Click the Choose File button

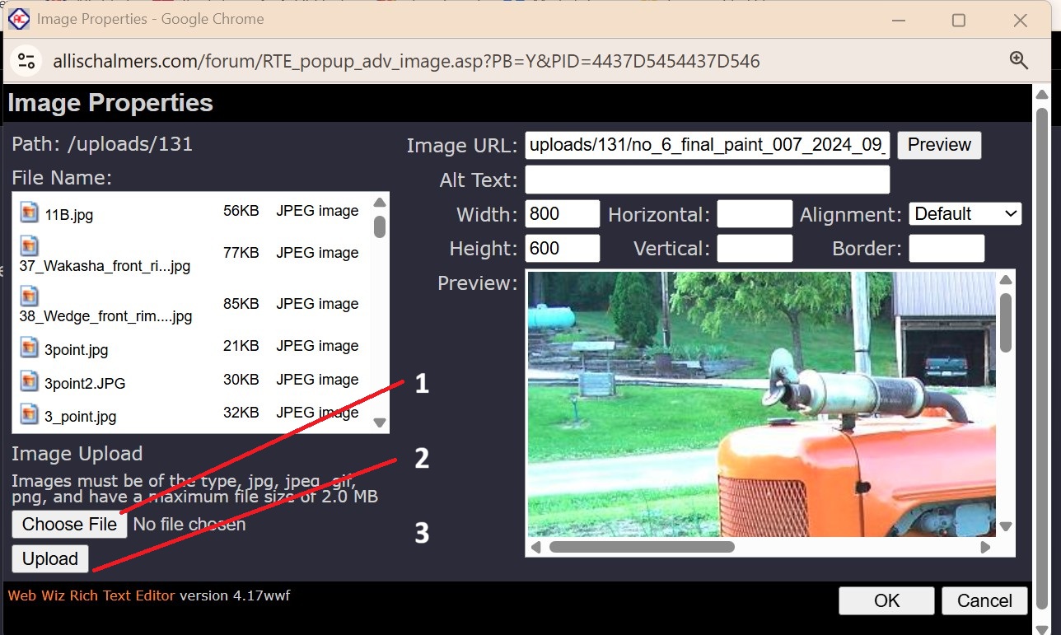click(69, 524)
